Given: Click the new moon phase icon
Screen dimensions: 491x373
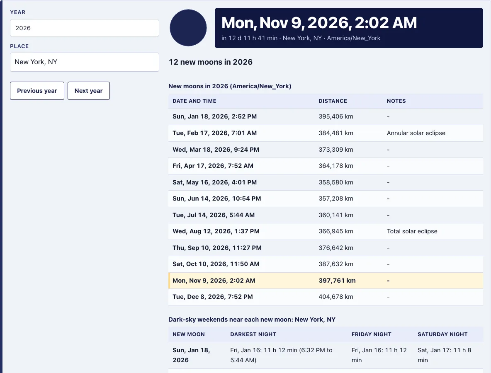Looking at the screenshot, I should 188,28.
